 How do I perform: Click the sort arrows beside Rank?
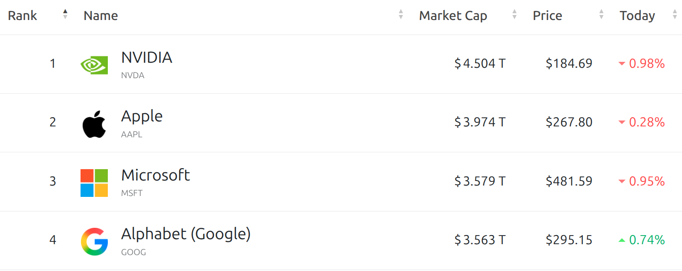(65, 15)
